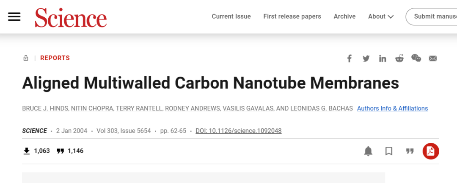The width and height of the screenshot is (457, 183).
Task: Click author name Bruce J. Hinds
Action: tap(45, 108)
